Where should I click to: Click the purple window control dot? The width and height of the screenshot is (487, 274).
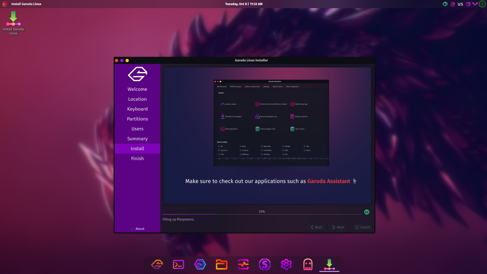[x=122, y=60]
